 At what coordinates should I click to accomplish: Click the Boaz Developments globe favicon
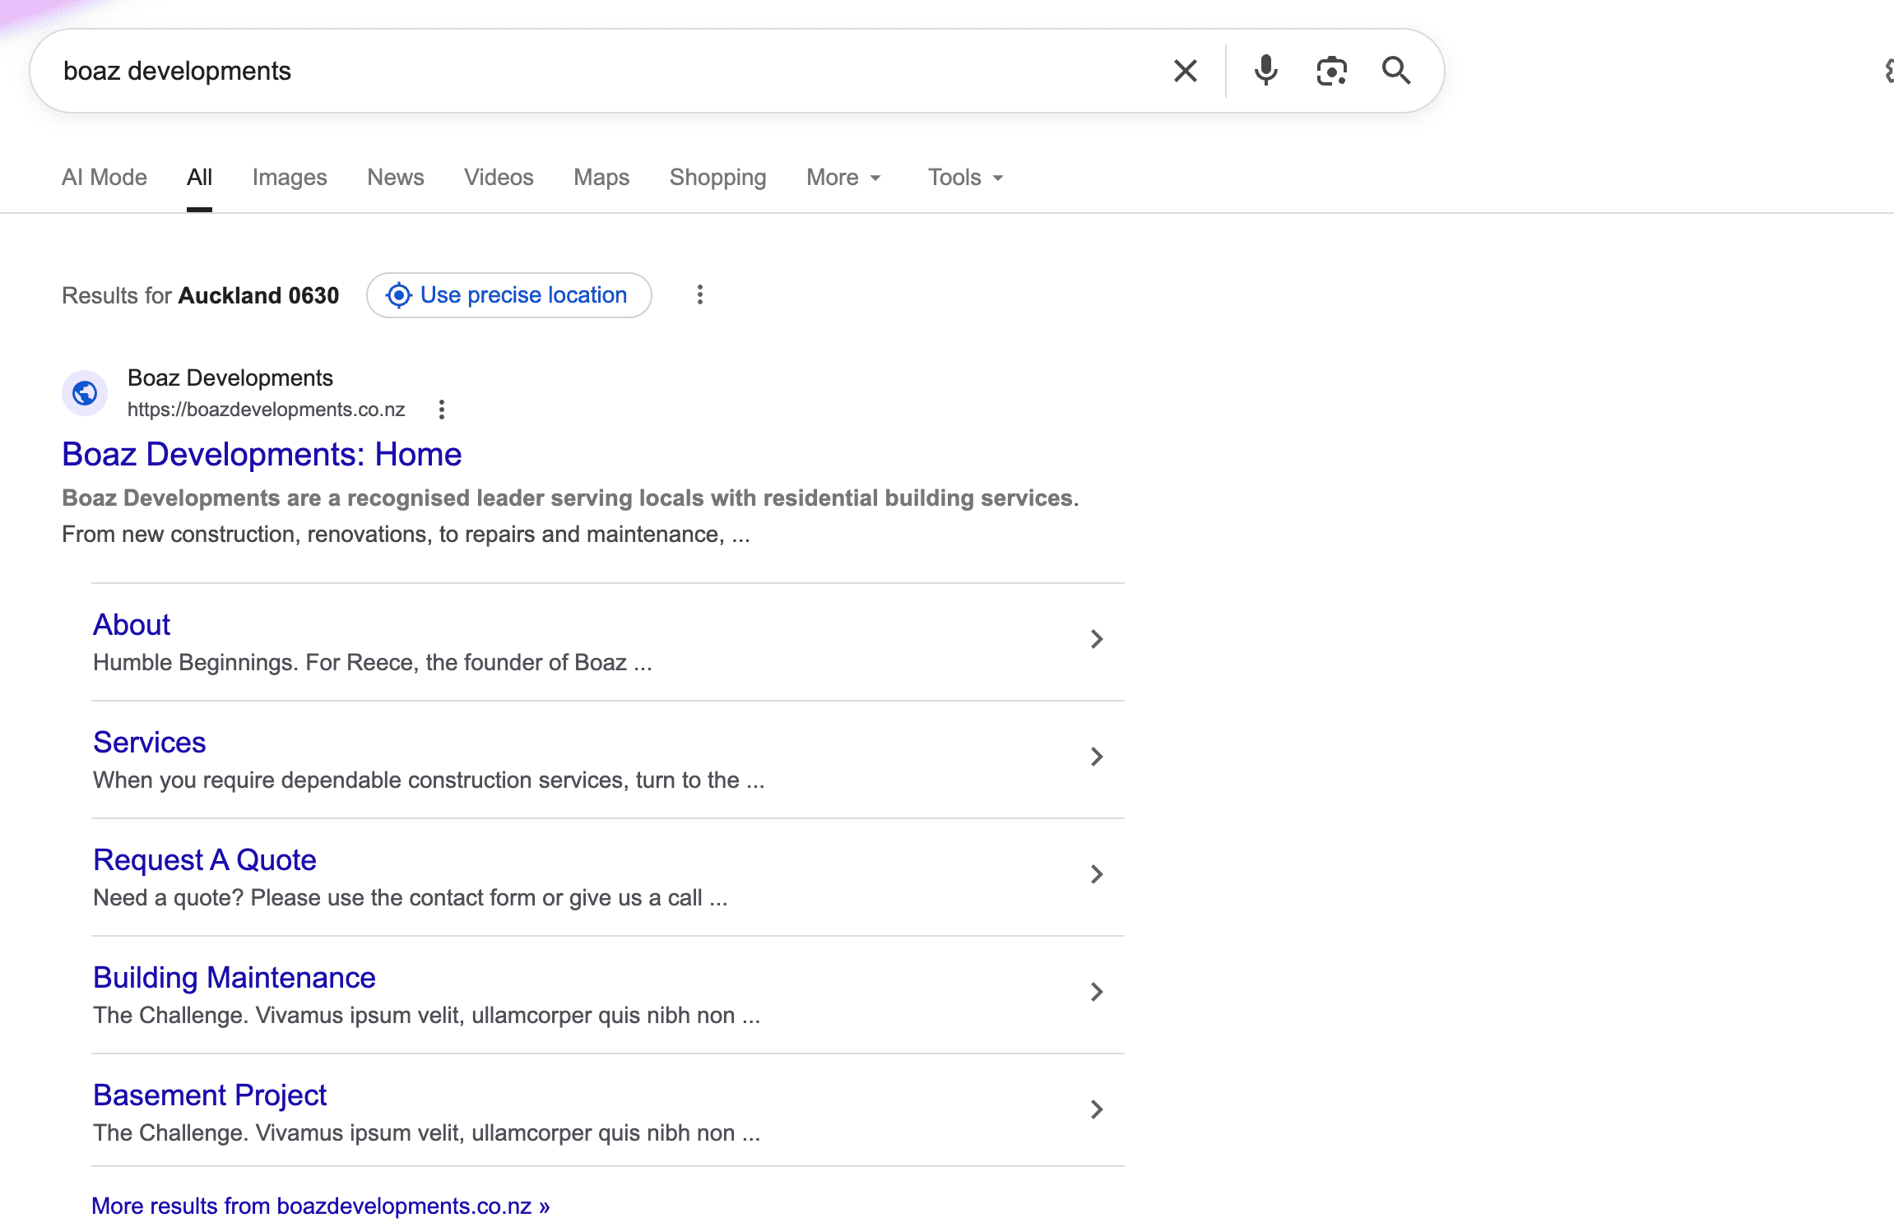click(85, 394)
